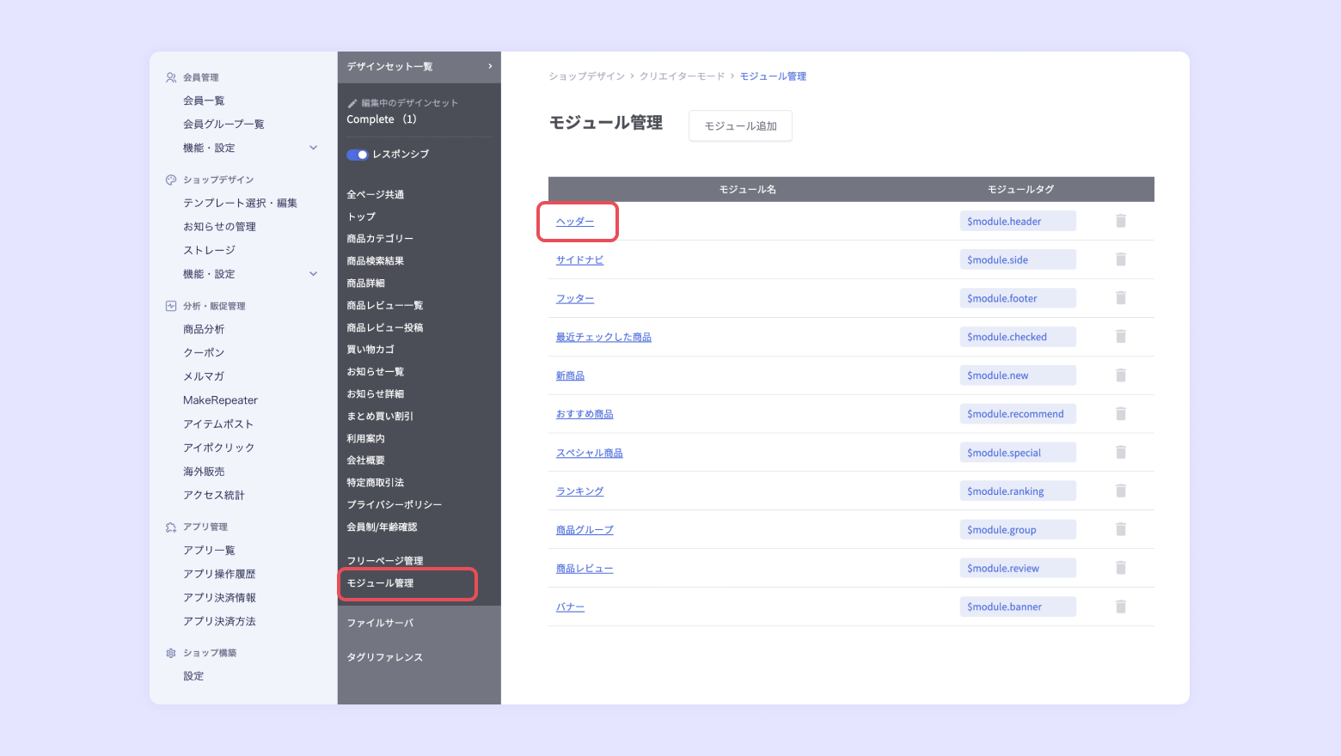Open ファイルサーバ section
This screenshot has width=1341, height=756.
tap(380, 623)
